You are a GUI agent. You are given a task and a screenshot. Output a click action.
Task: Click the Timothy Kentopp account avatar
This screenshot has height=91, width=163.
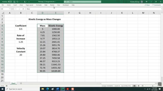[142, 2]
